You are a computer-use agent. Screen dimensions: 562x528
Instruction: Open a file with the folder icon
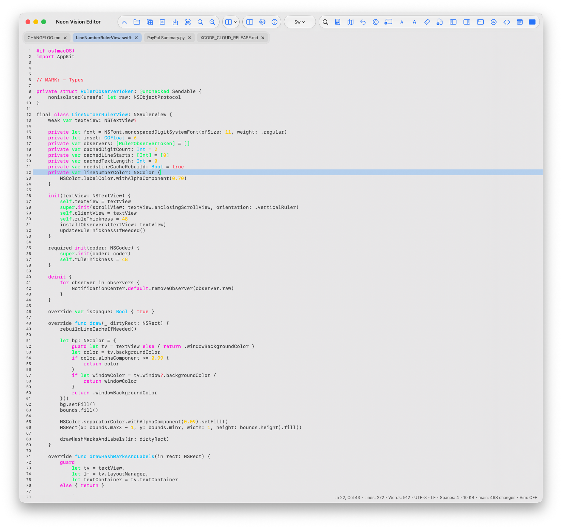tap(137, 22)
